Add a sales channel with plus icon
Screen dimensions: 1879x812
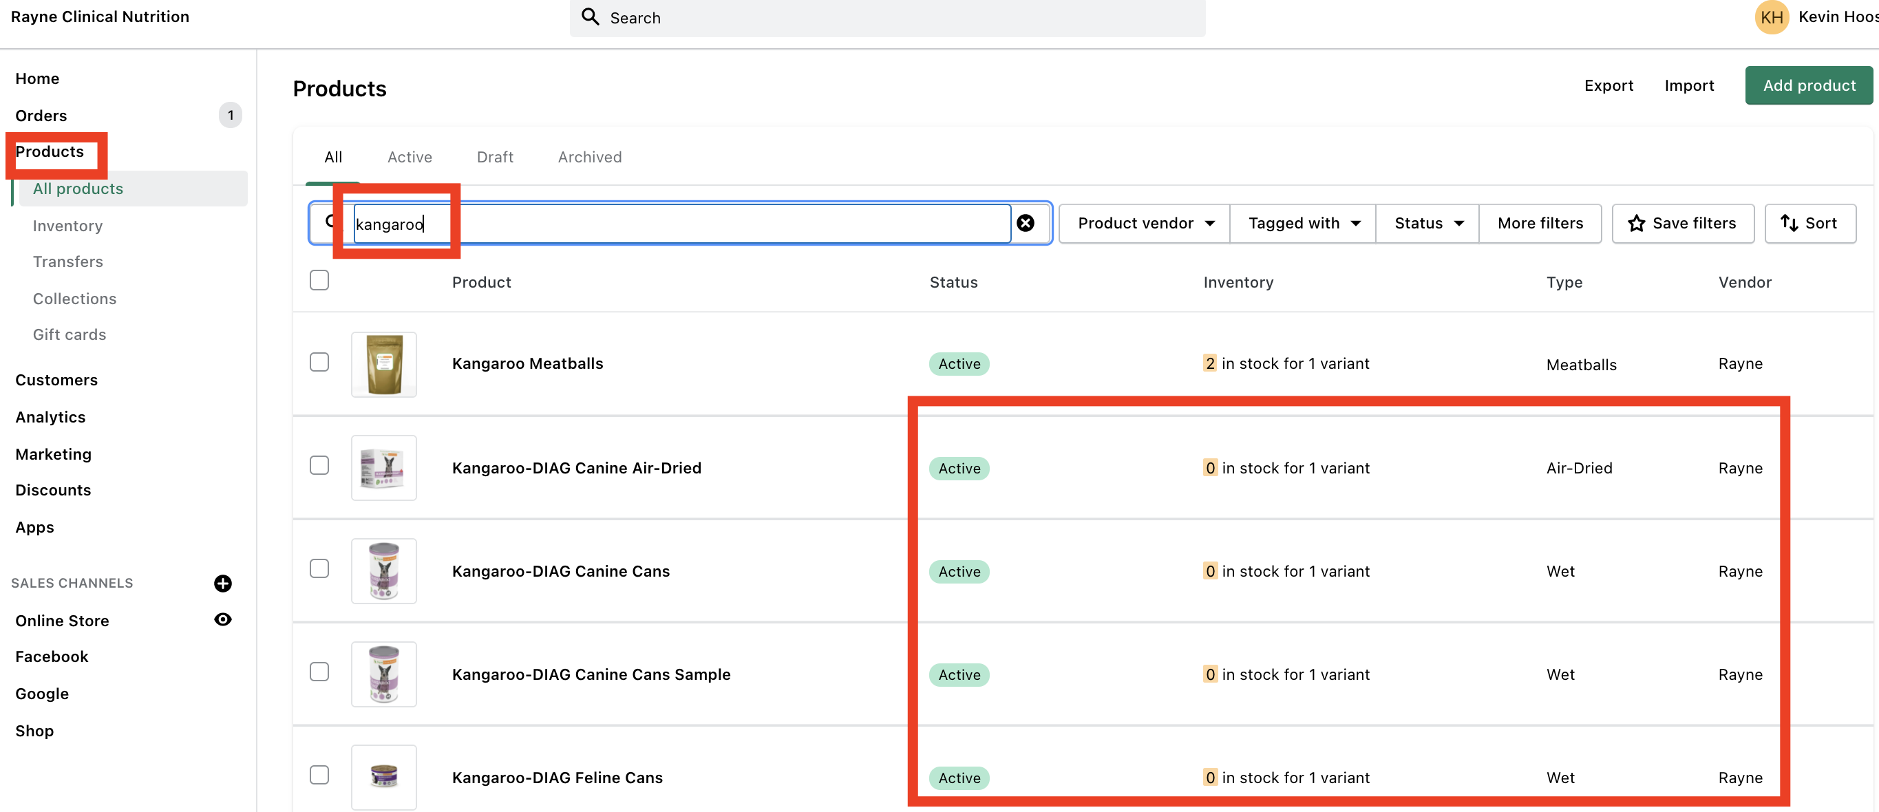[222, 583]
